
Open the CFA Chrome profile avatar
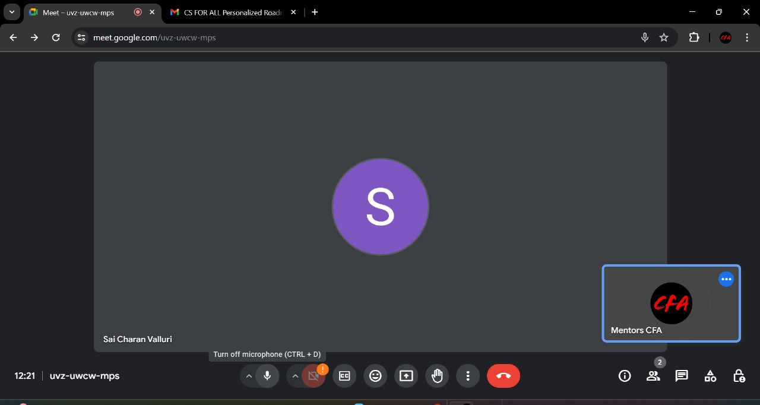coord(726,37)
